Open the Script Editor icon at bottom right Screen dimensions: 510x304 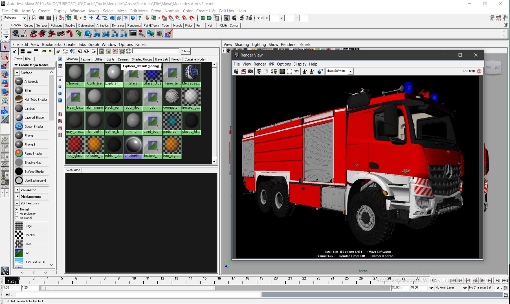click(x=506, y=295)
